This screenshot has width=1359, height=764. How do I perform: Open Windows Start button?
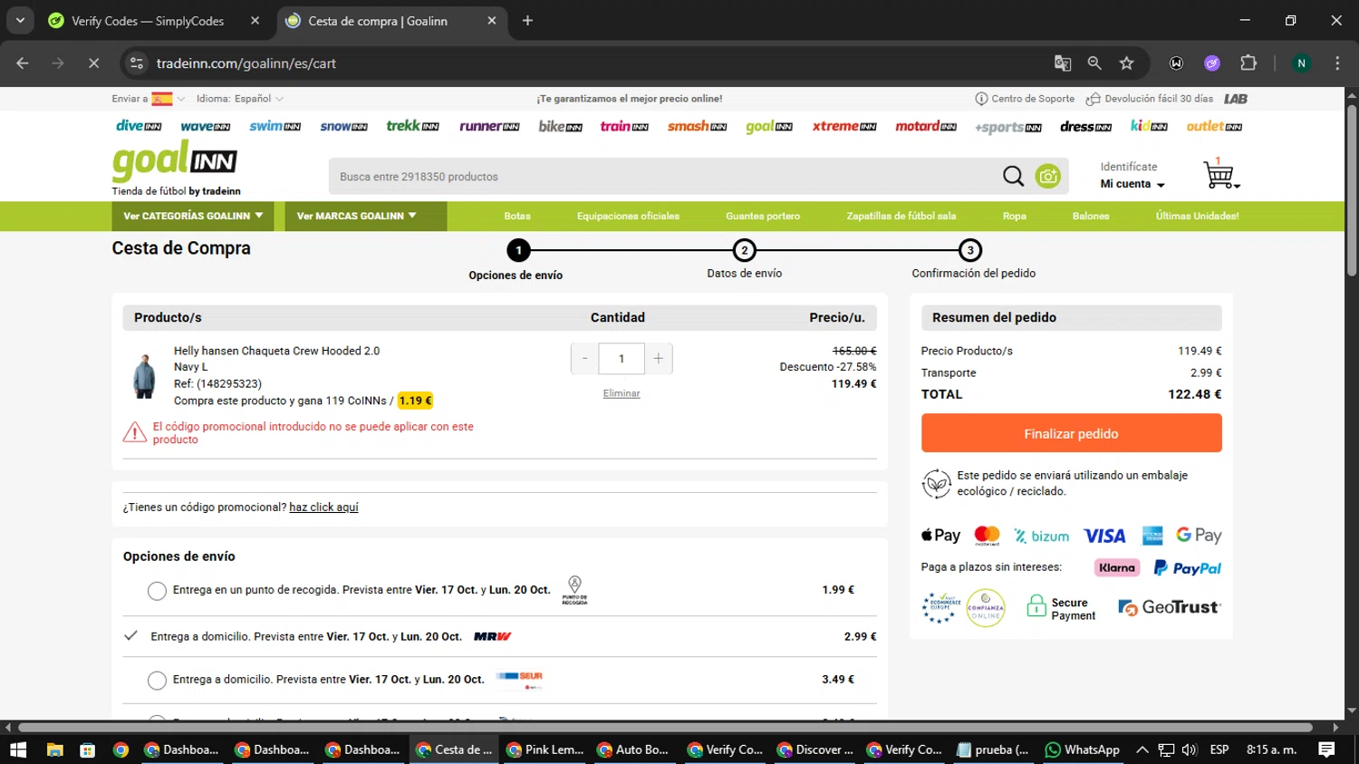(x=18, y=749)
